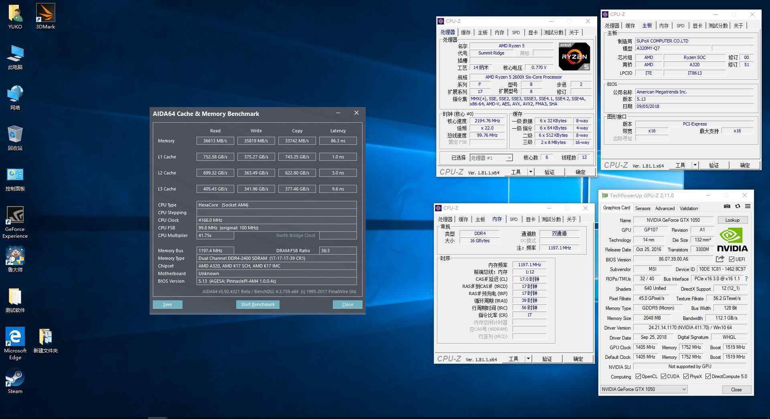
Task: Toggle the DirectCompute 5.0 checkbox in GPU-Z
Action: tap(708, 376)
